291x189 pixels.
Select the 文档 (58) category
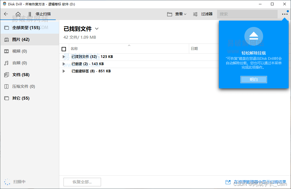tap(30, 75)
